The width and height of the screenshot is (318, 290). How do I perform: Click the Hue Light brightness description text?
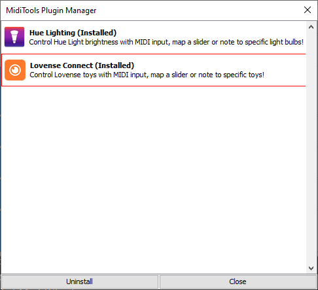point(166,42)
